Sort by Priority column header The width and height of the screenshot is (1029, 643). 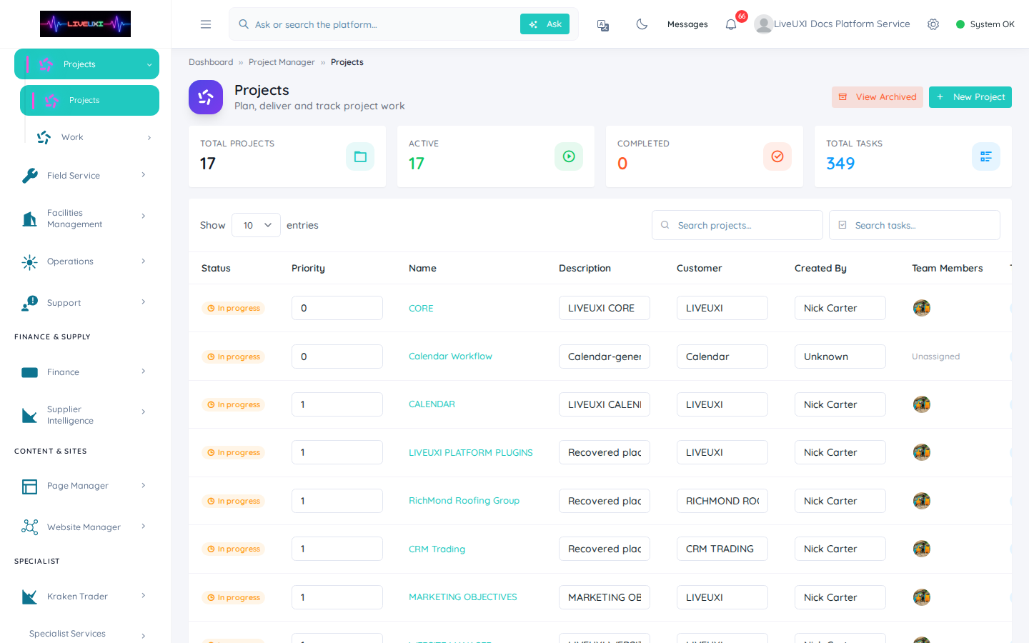coord(308,269)
